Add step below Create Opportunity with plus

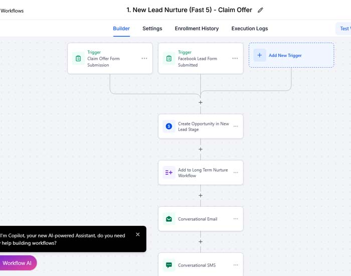[x=201, y=149]
